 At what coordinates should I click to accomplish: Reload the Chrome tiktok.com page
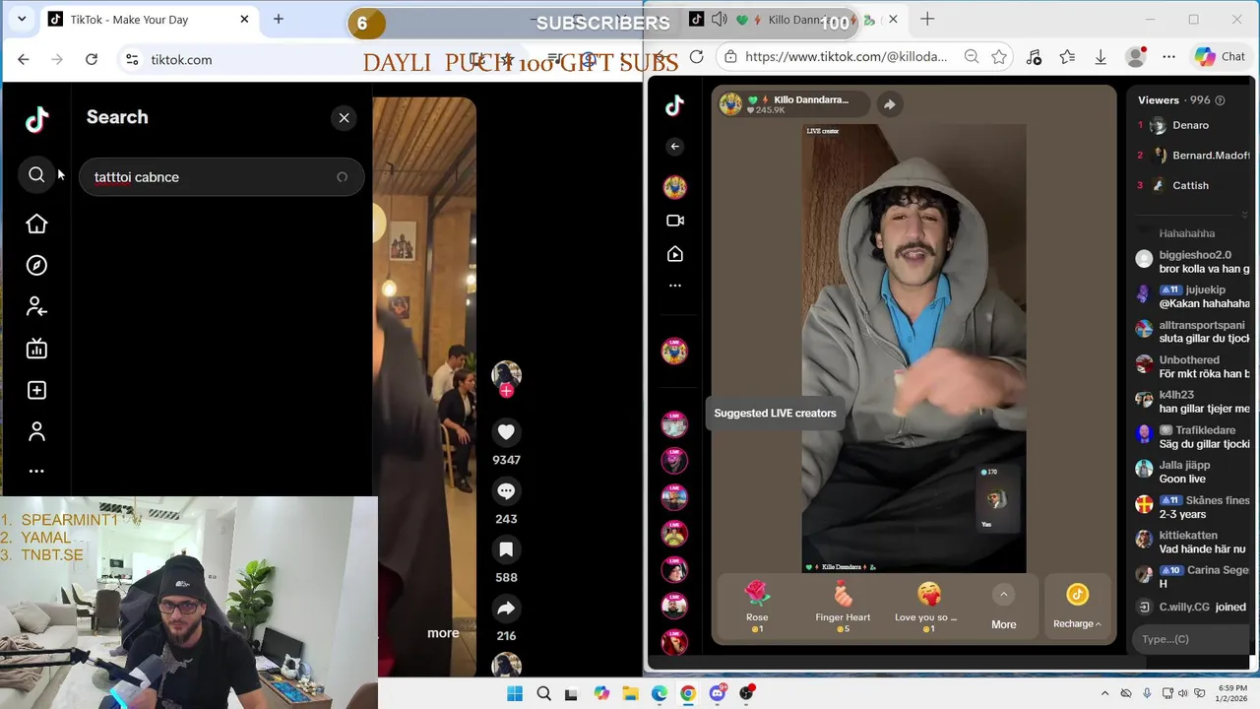point(92,60)
